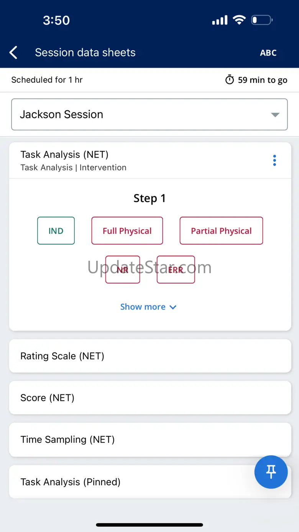
Task: Select the Full Physical prompt option
Action: (x=127, y=231)
